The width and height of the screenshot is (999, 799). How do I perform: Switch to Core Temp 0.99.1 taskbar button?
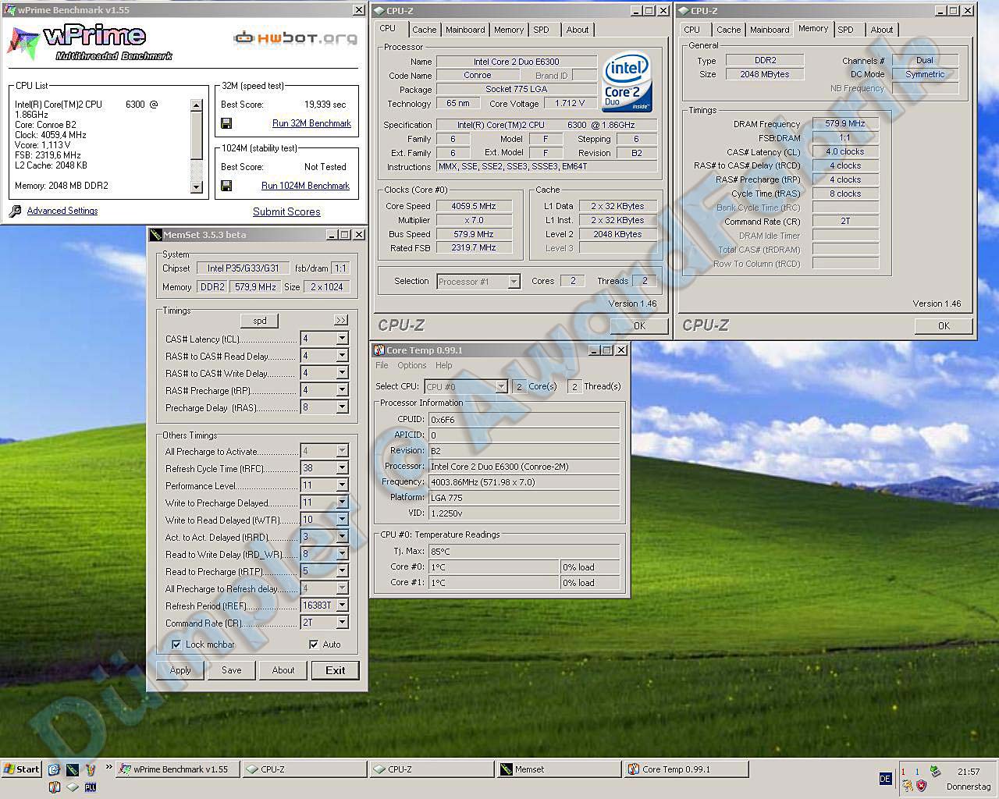[x=685, y=769]
